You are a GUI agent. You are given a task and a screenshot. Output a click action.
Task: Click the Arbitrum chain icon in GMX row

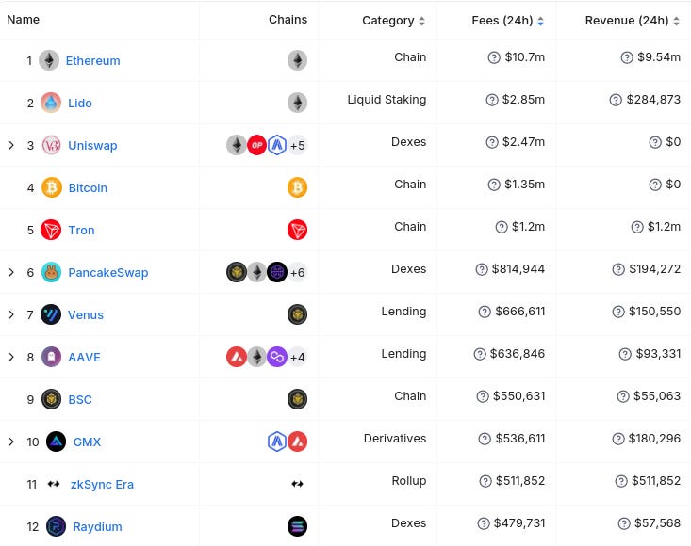tap(277, 442)
